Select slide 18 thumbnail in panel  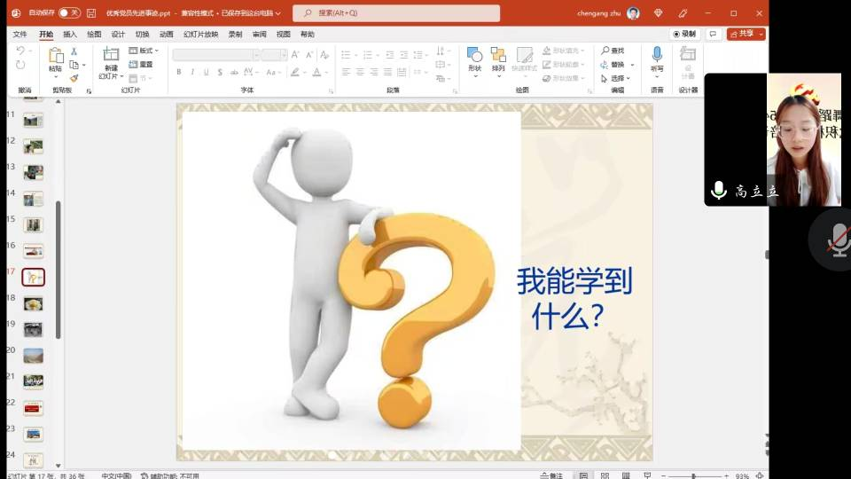pyautogui.click(x=33, y=303)
